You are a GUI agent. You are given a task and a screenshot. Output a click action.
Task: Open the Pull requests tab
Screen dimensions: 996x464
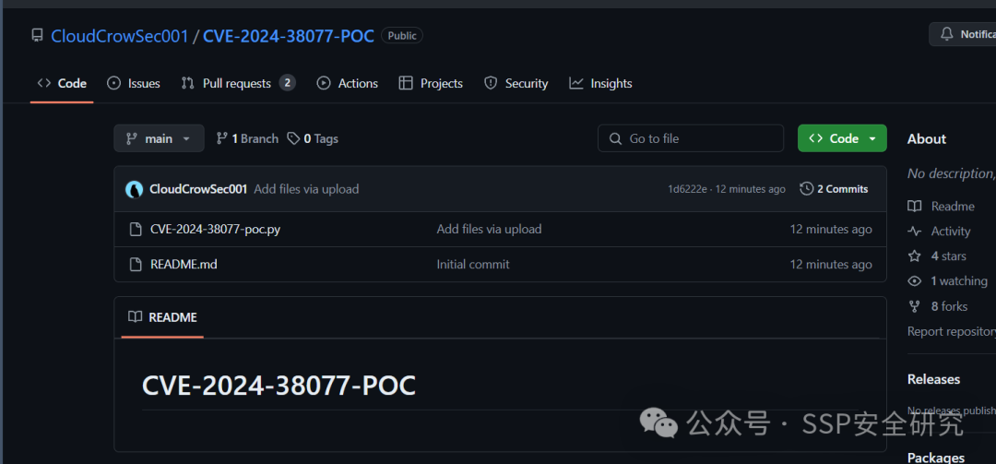(238, 83)
